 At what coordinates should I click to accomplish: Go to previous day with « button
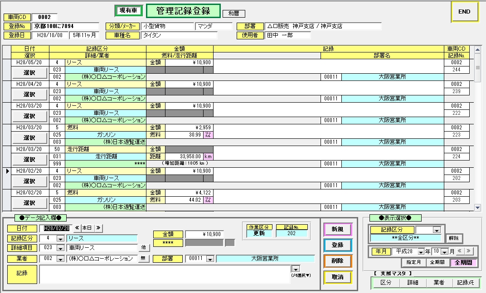(77, 228)
